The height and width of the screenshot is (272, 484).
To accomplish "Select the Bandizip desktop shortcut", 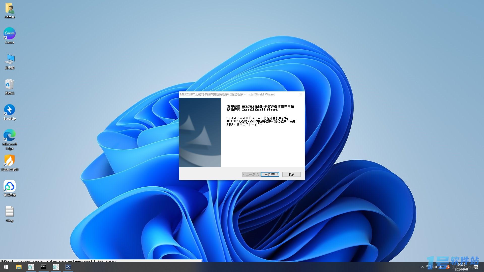I will click(x=10, y=112).
